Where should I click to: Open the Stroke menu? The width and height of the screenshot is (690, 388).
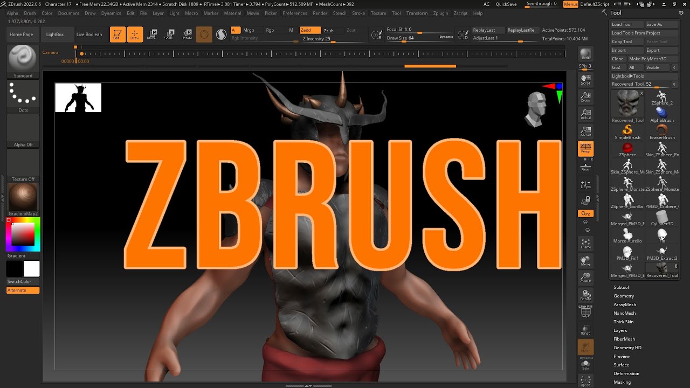358,13
